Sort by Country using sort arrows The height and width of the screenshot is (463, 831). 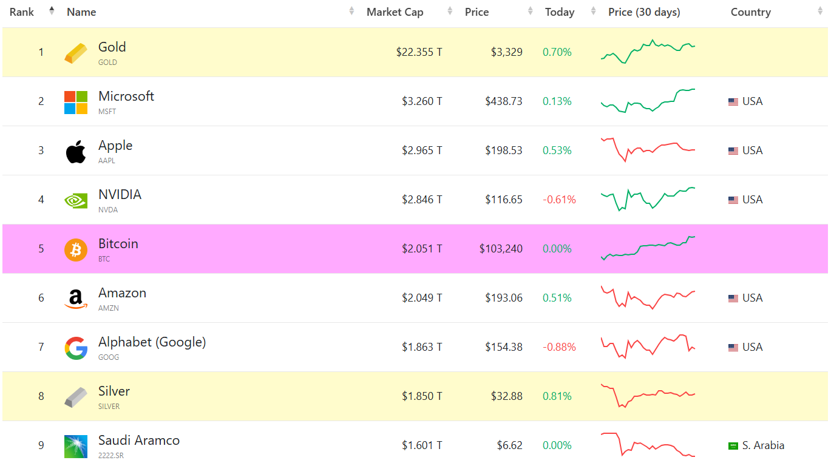click(x=819, y=12)
